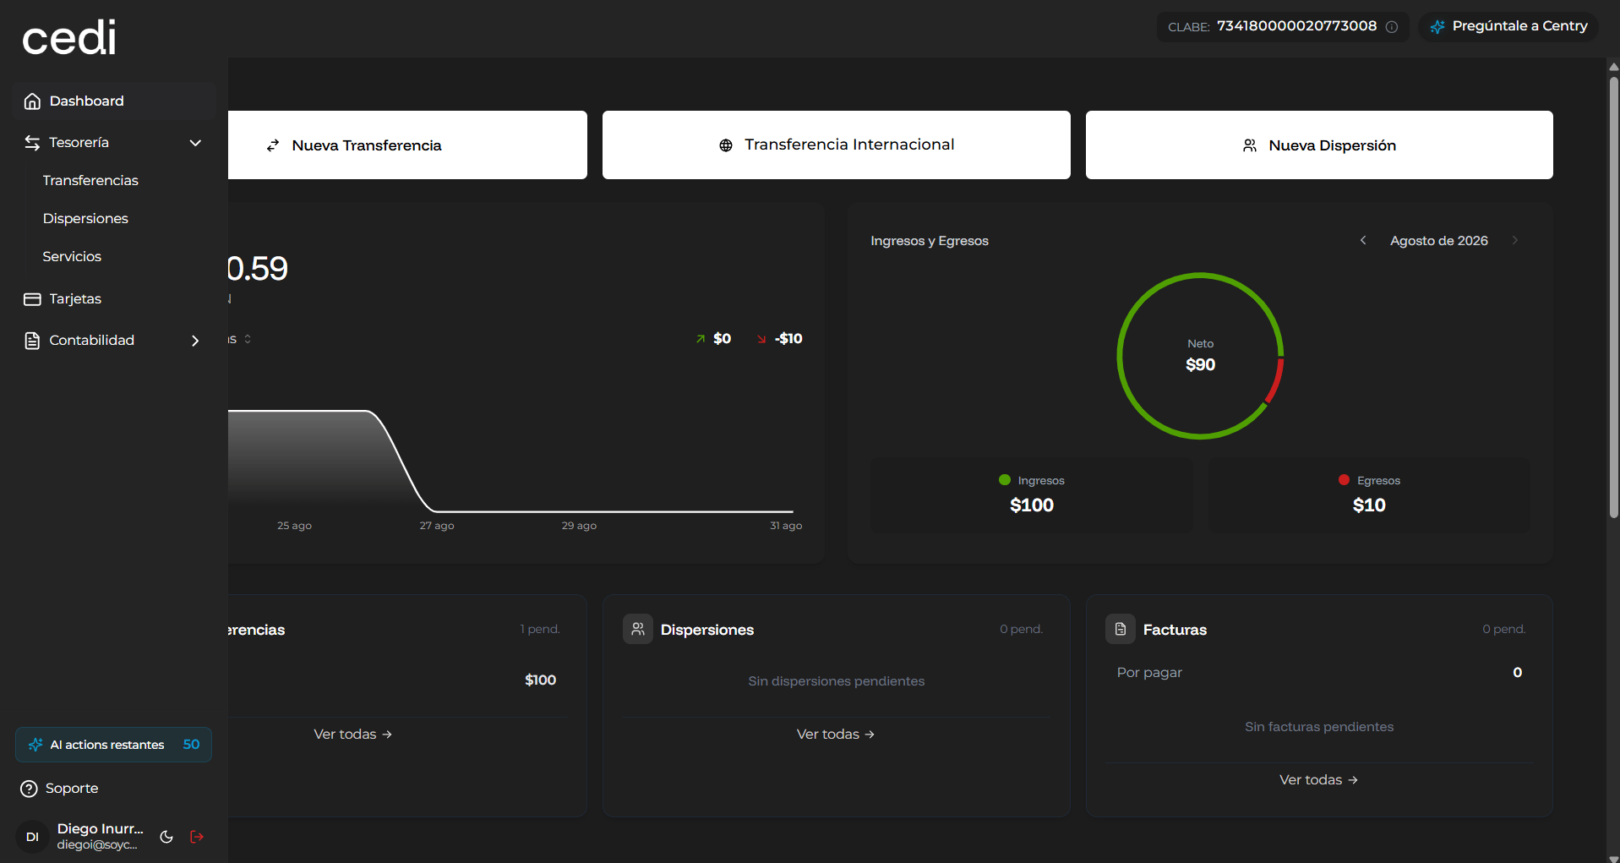
Task: Open Soporte help icon
Action: tap(30, 789)
